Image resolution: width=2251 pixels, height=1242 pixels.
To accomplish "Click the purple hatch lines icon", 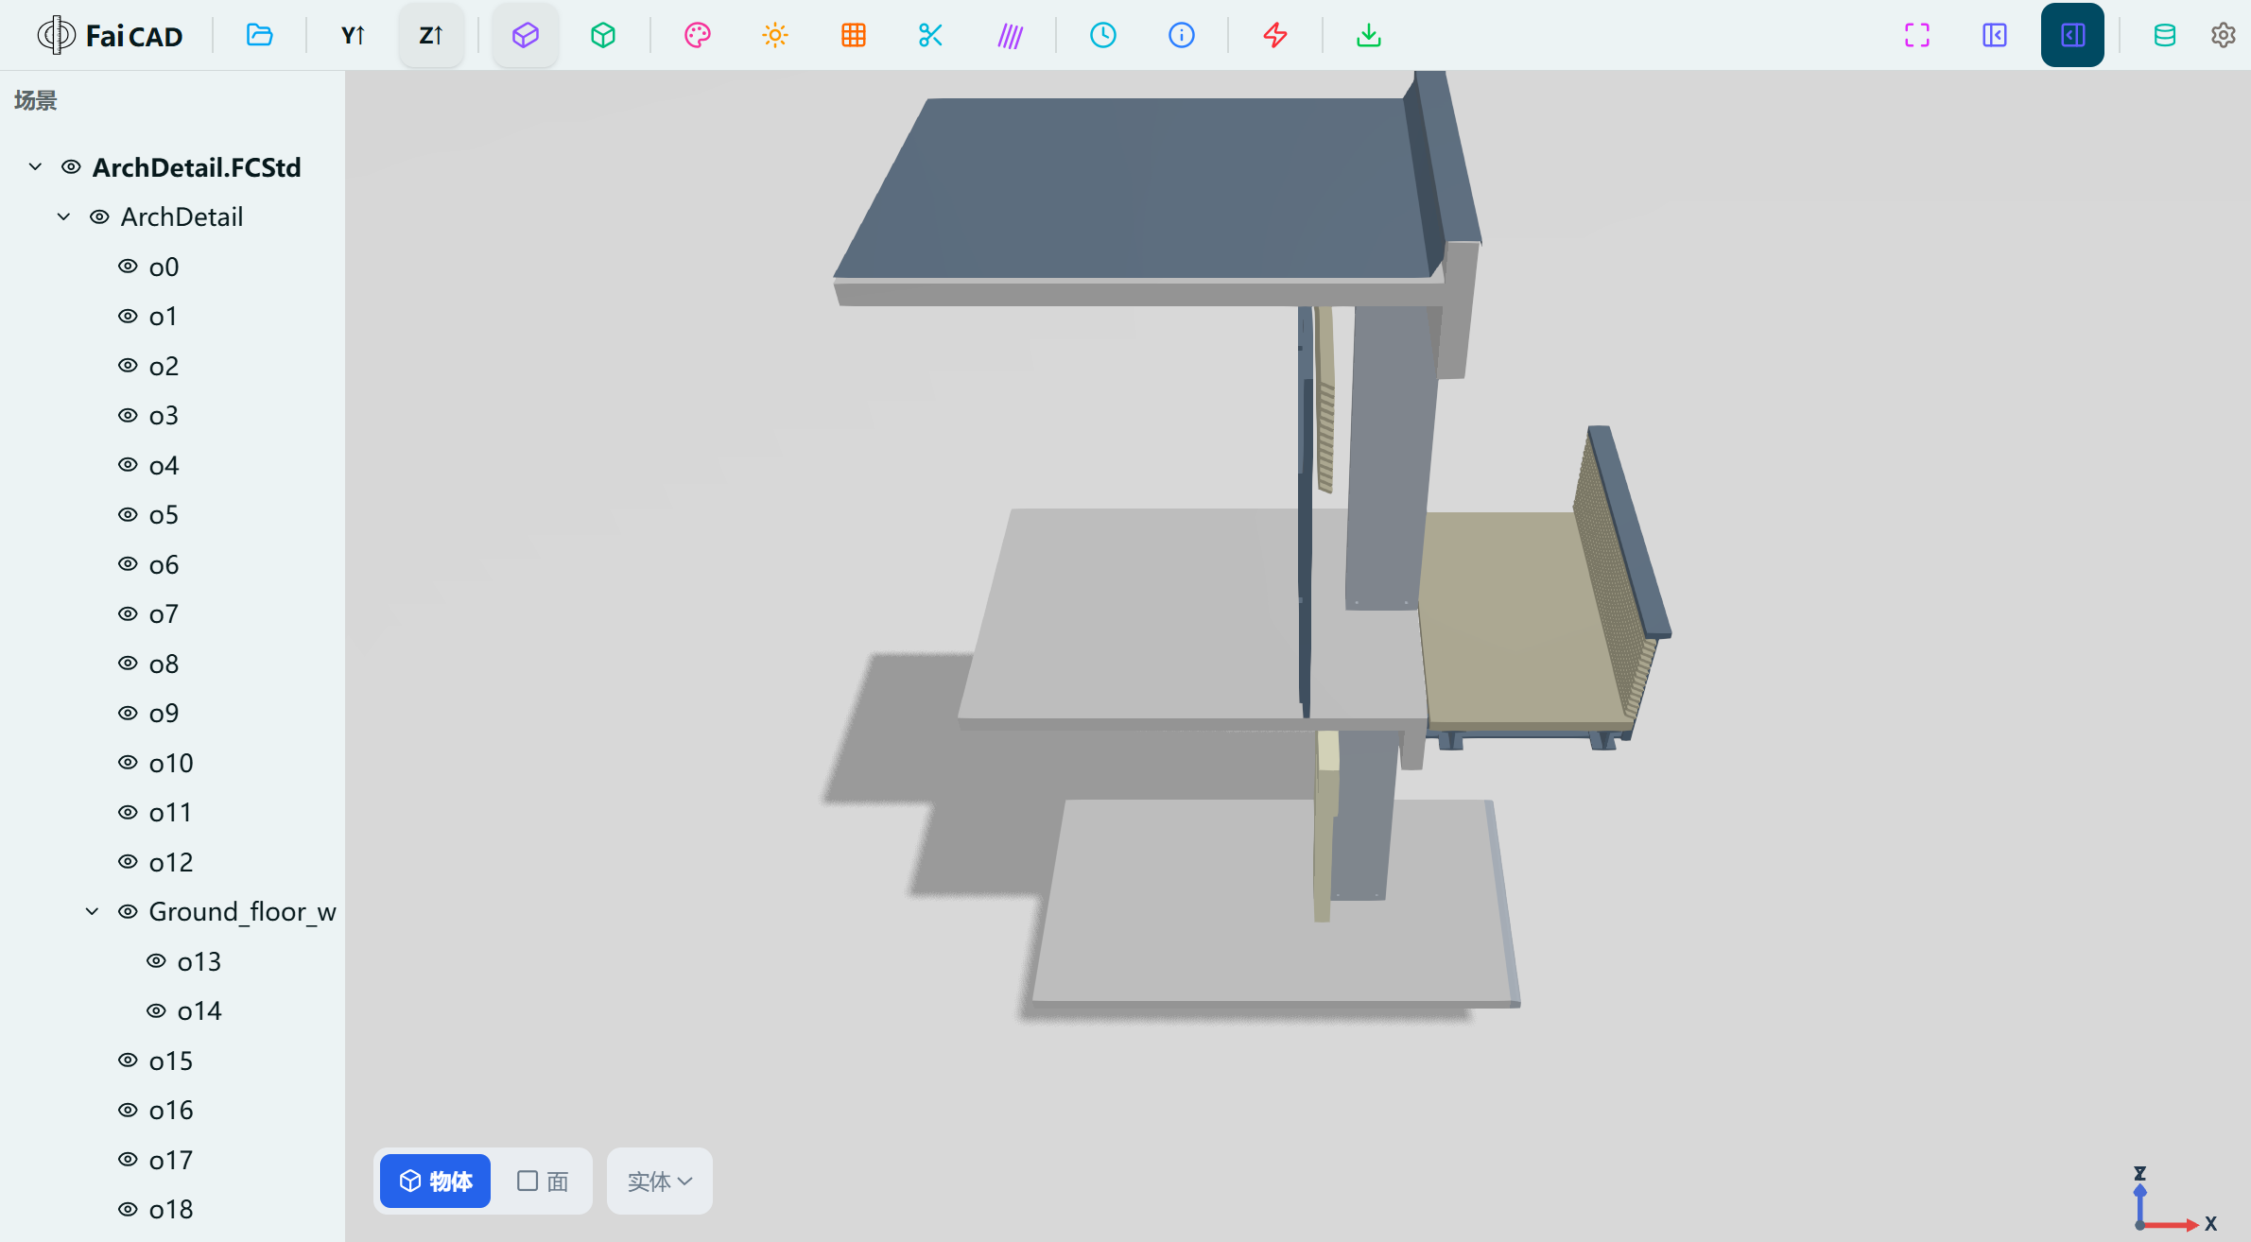I will click(x=1010, y=36).
